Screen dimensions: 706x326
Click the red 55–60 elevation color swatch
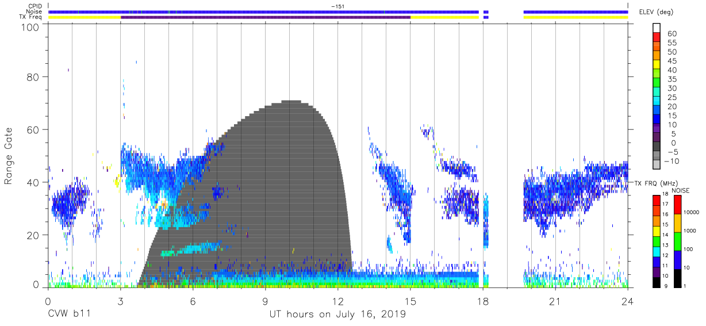pyautogui.click(x=657, y=38)
